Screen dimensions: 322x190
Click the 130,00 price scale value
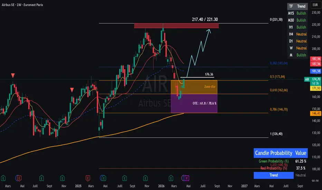(316, 133)
